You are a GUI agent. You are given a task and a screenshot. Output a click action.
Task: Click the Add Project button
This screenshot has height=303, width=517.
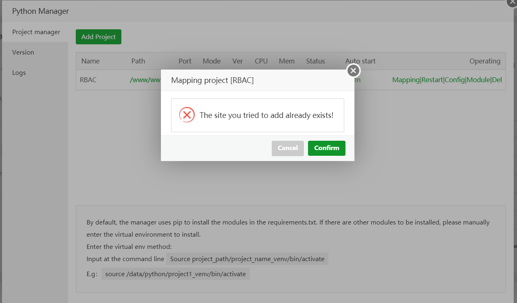pyautogui.click(x=99, y=37)
